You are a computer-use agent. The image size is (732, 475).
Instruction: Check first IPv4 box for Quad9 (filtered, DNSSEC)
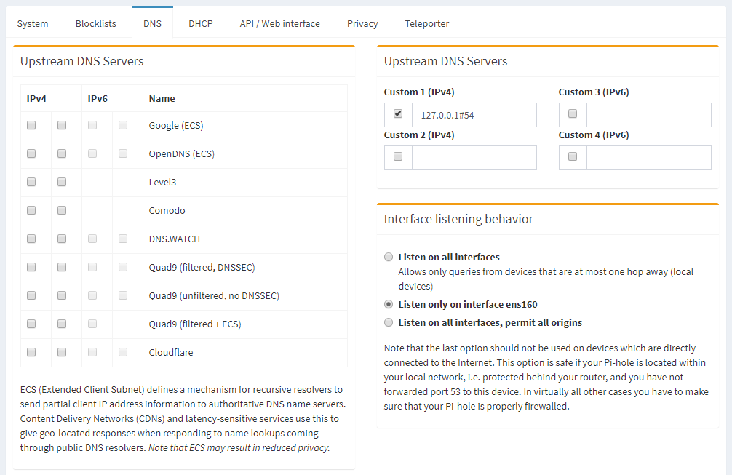tap(31, 267)
